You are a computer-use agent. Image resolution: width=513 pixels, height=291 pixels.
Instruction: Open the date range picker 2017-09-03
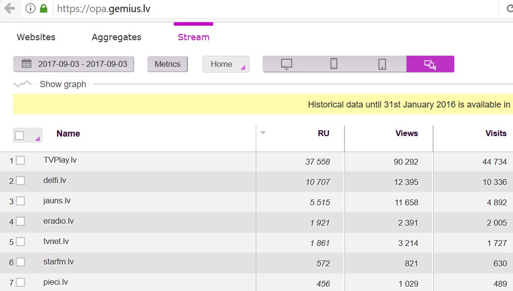pyautogui.click(x=74, y=64)
